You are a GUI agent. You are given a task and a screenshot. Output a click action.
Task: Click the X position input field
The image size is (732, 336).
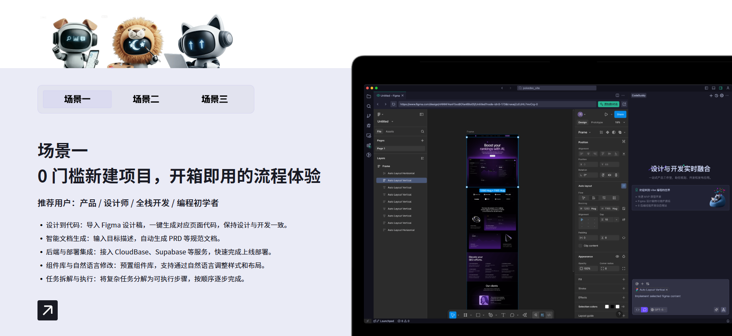click(588, 164)
